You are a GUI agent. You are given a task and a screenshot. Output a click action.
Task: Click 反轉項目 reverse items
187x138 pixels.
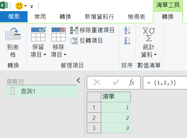click(x=86, y=41)
